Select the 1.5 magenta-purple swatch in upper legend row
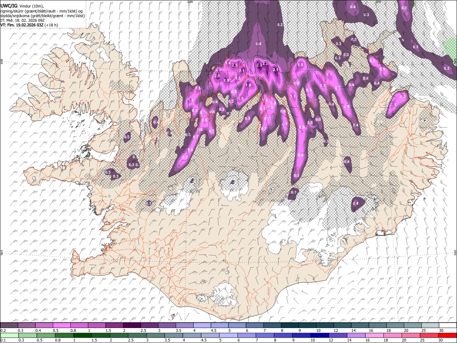Viewport: 457px width, 343px height. [114, 325]
